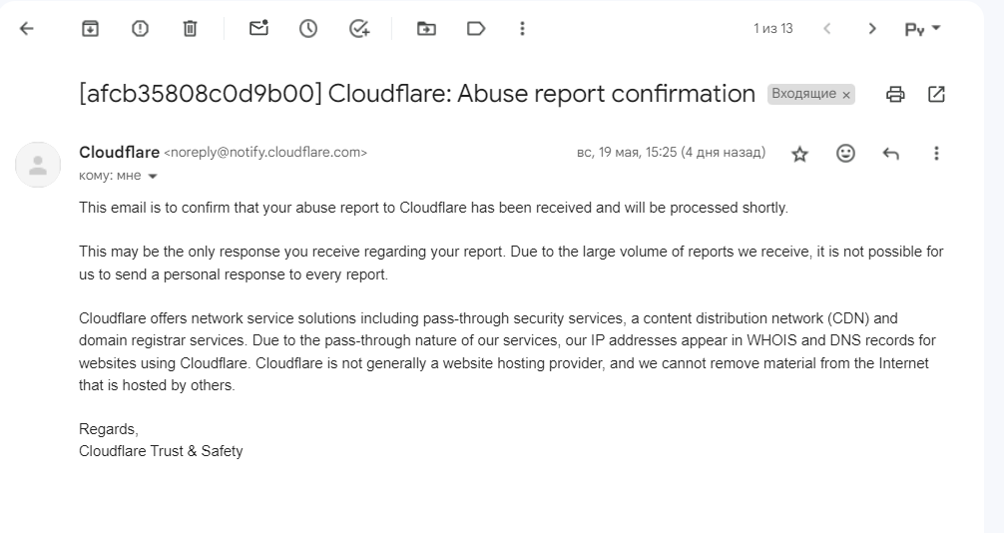
Task: Reply to the Cloudflare message
Action: click(x=890, y=154)
